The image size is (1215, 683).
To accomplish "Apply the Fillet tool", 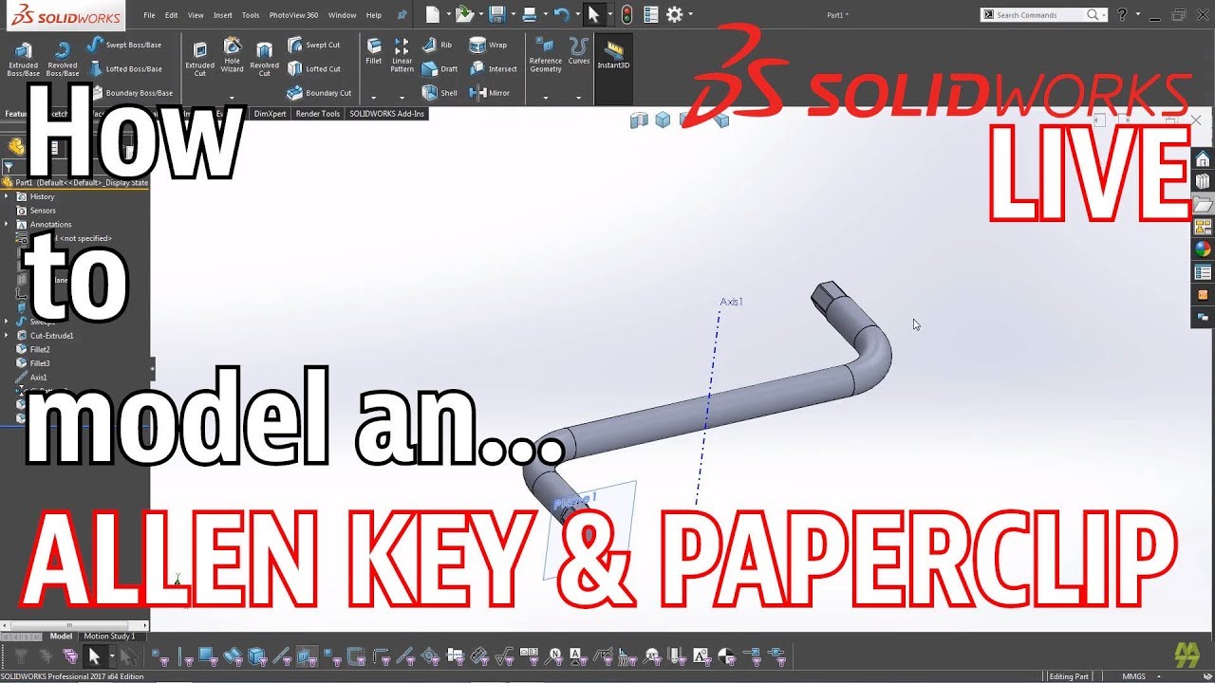I will [x=374, y=51].
